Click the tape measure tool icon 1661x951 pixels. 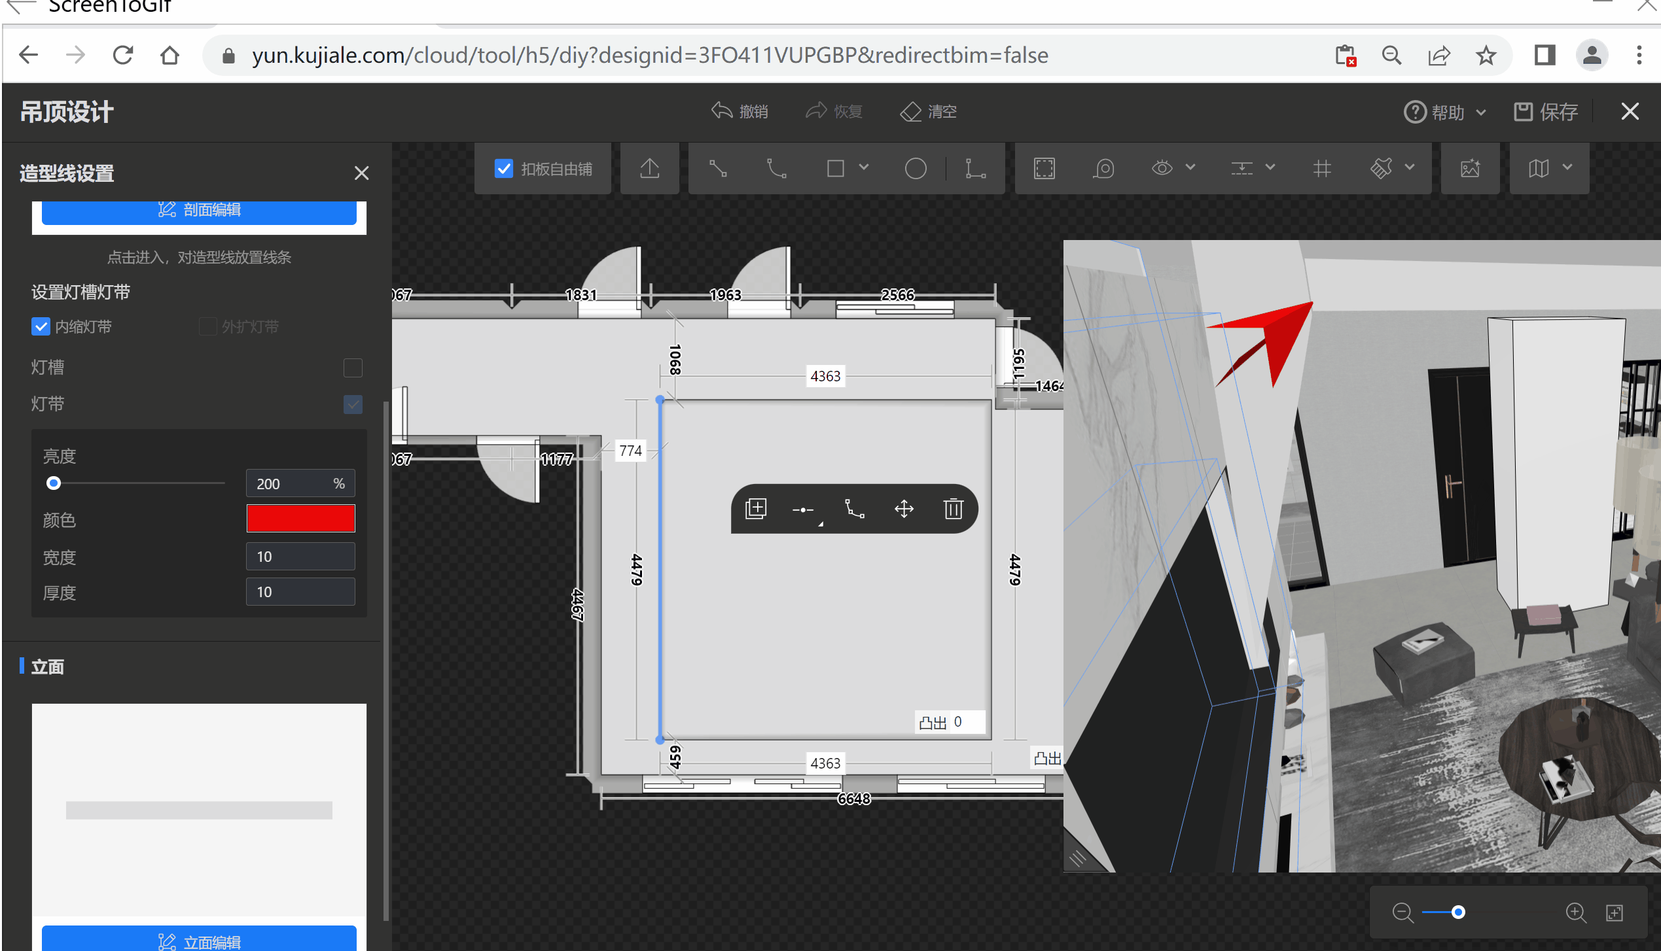click(1103, 169)
